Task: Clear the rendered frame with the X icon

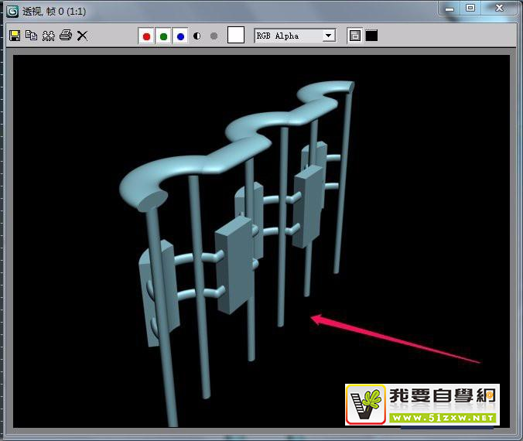Action: (x=82, y=36)
